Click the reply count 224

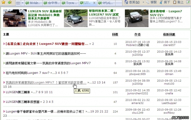tap(115, 112)
